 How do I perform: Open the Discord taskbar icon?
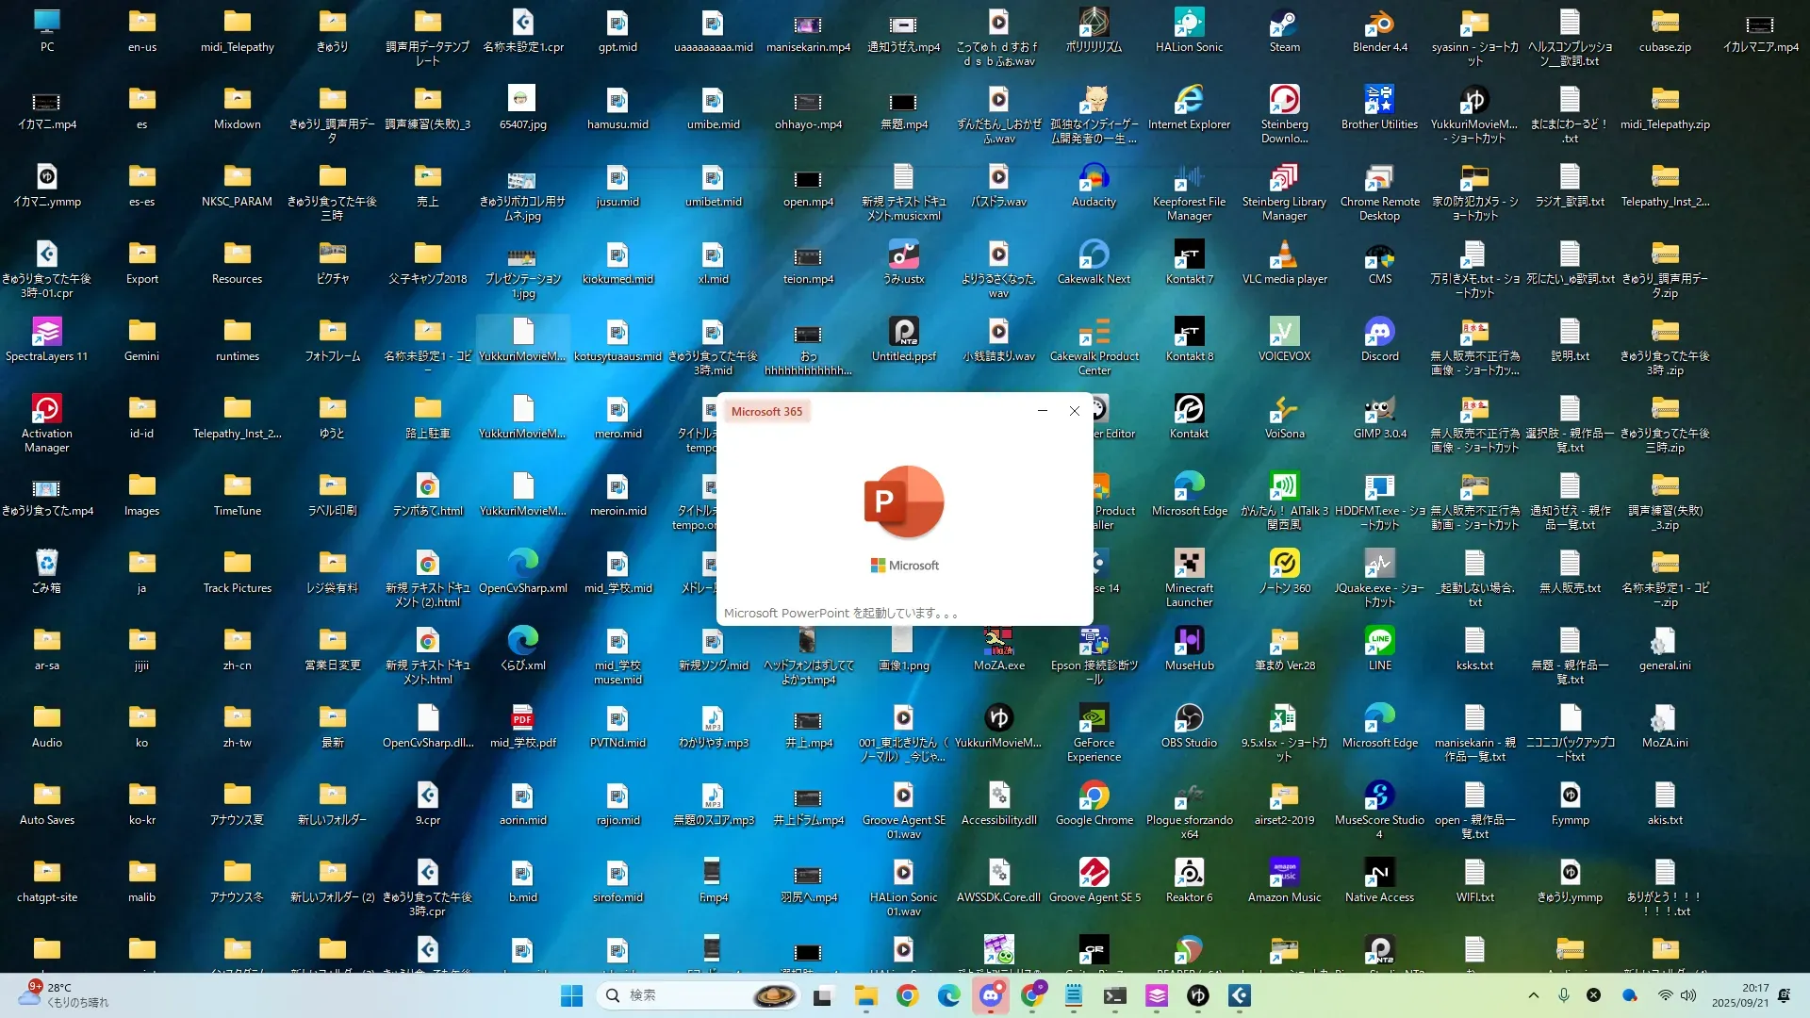coord(991,995)
